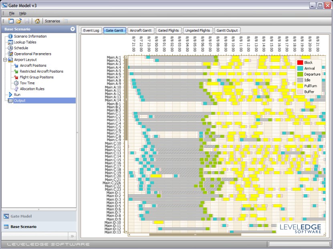Switch to the Aircraft Gantt tab
The height and width of the screenshot is (249, 333).
pyautogui.click(x=141, y=30)
